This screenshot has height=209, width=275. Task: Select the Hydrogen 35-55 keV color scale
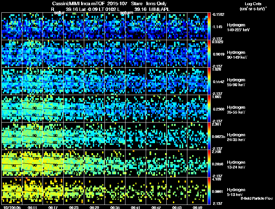pyautogui.click(x=209, y=109)
